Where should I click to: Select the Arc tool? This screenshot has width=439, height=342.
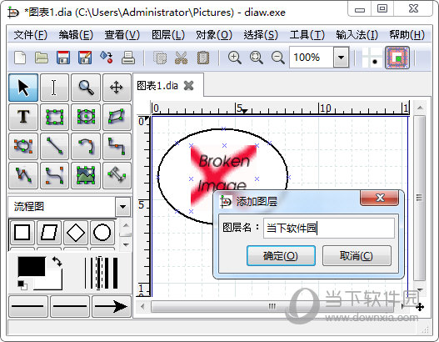[x=86, y=146]
